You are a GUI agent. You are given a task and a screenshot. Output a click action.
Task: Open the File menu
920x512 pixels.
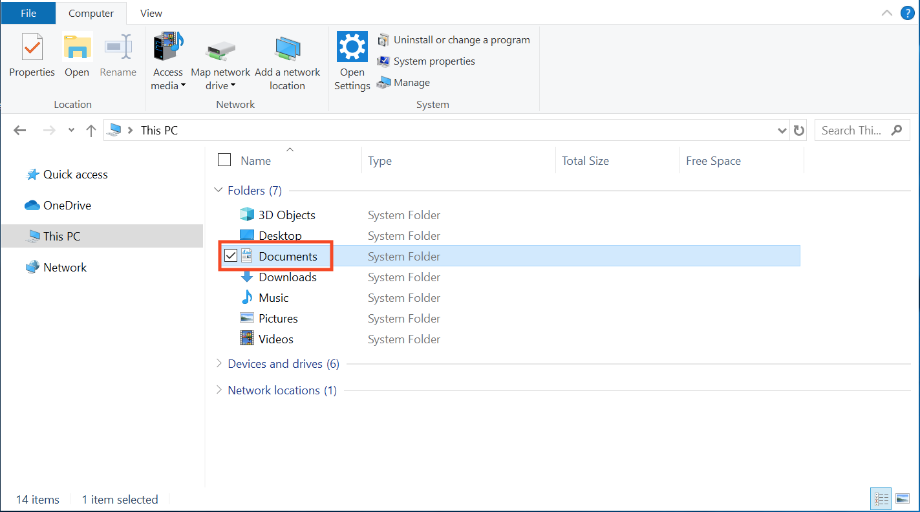(x=28, y=13)
